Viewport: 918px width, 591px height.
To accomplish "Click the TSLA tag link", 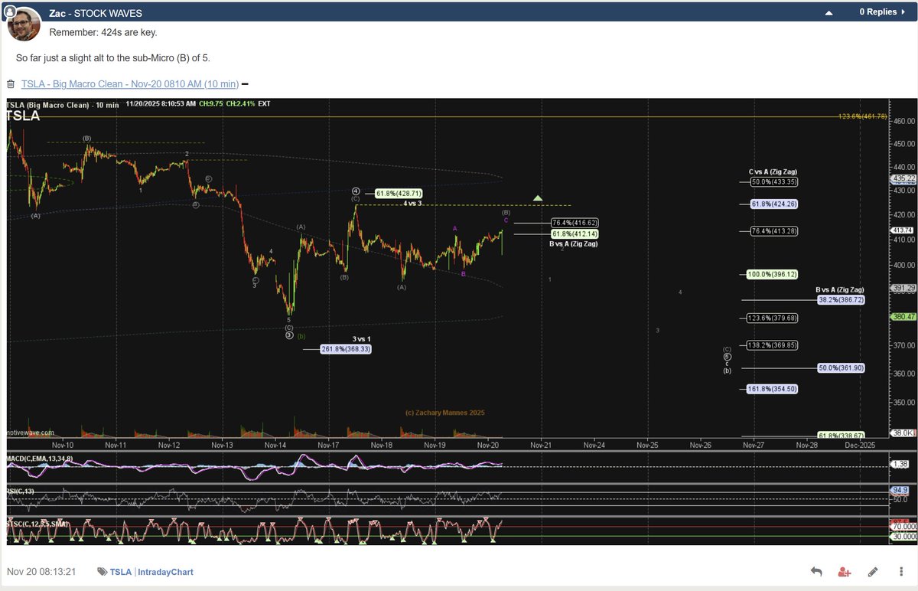I will point(121,572).
